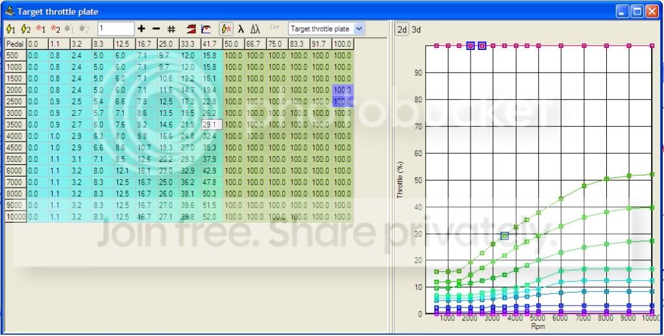Open the graph curve icon in toolbar

(206, 29)
